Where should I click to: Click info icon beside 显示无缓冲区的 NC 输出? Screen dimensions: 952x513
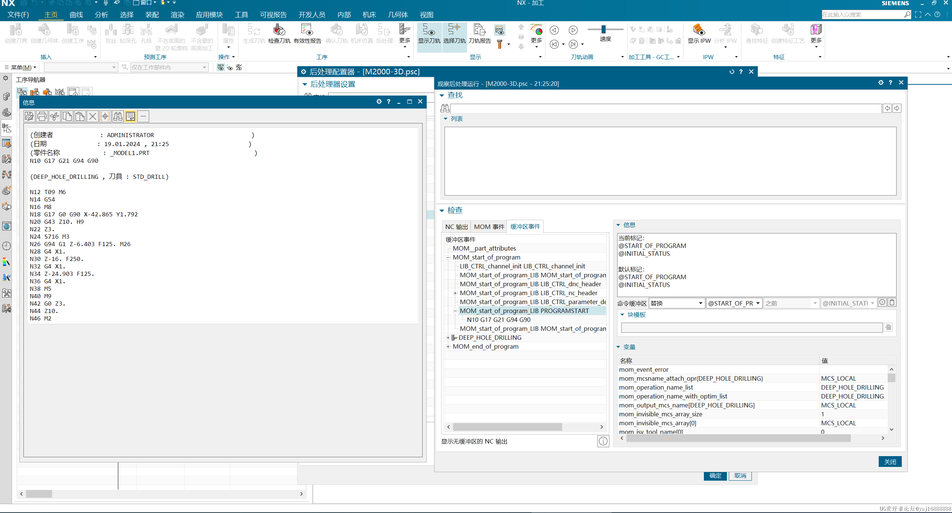(603, 441)
